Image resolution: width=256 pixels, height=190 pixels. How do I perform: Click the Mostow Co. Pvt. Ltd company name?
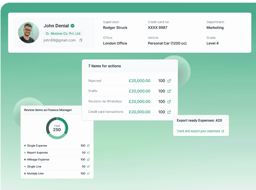[x=65, y=33]
